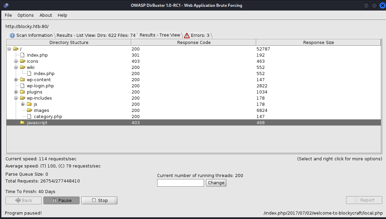Click the thread count input field
This screenshot has width=386, height=219.
click(x=180, y=182)
